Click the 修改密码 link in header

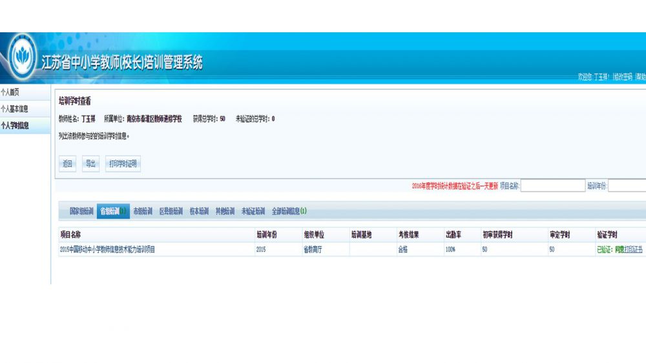[x=623, y=77]
